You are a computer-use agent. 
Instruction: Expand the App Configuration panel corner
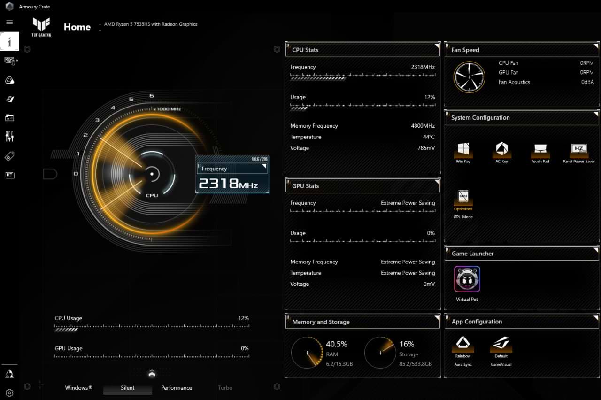point(596,317)
